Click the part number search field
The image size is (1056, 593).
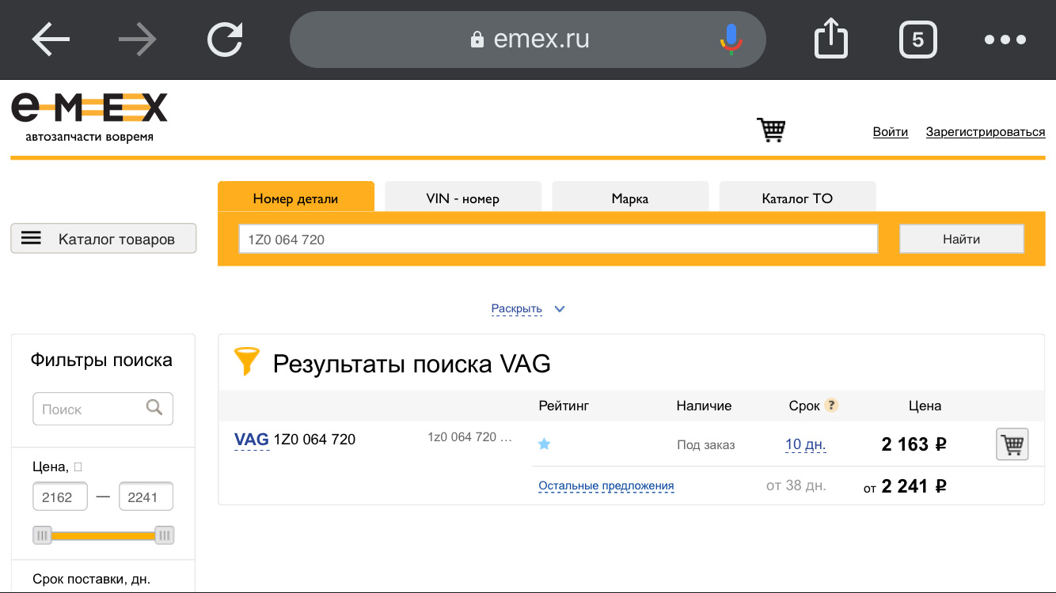[558, 240]
